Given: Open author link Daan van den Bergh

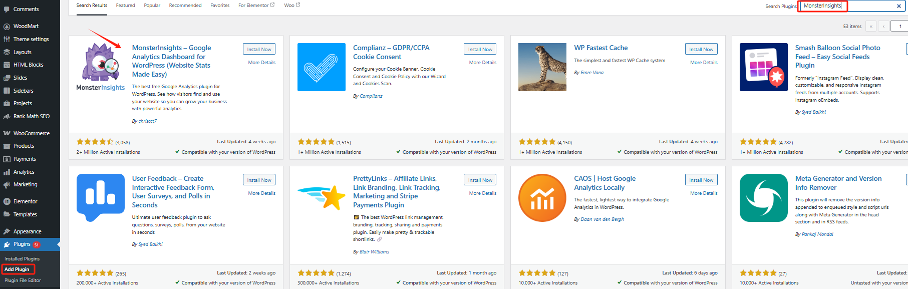Looking at the screenshot, I should (602, 219).
